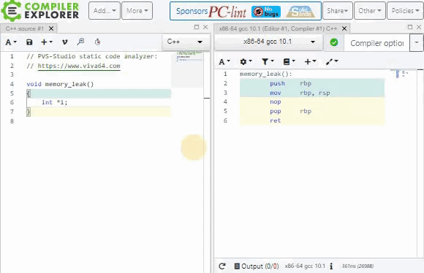The width and height of the screenshot is (424, 273).
Task: Toggle Vim mode icon in editor
Action: click(x=64, y=42)
